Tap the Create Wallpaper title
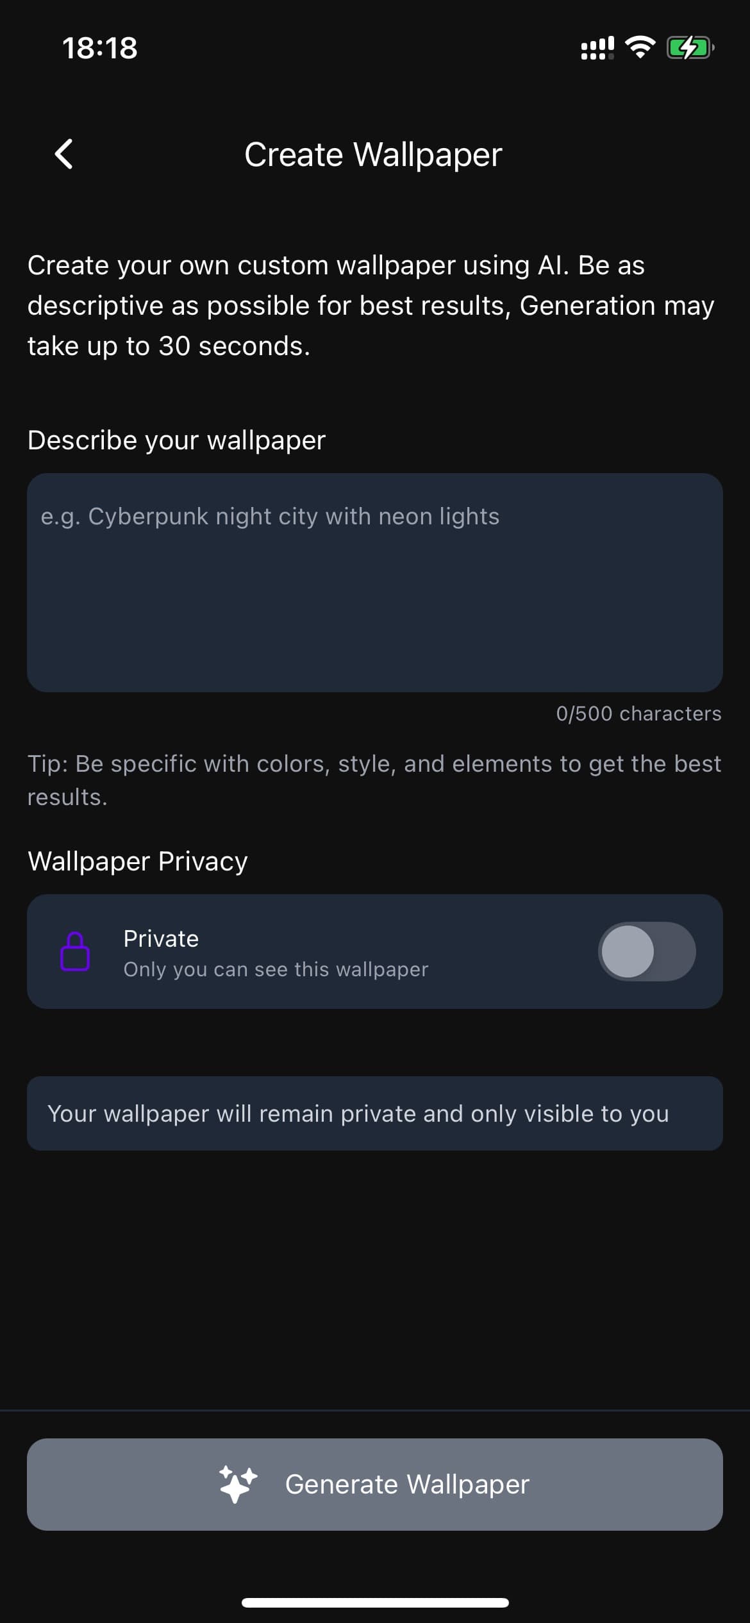 point(373,154)
